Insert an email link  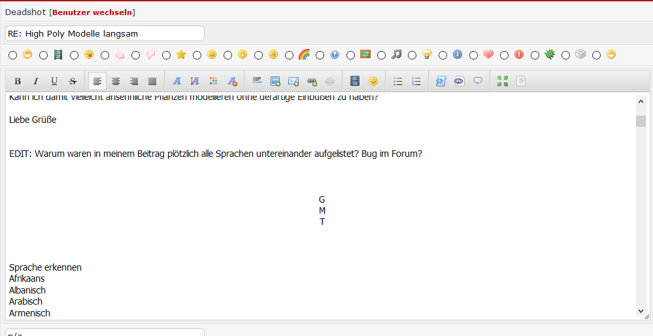click(x=293, y=82)
